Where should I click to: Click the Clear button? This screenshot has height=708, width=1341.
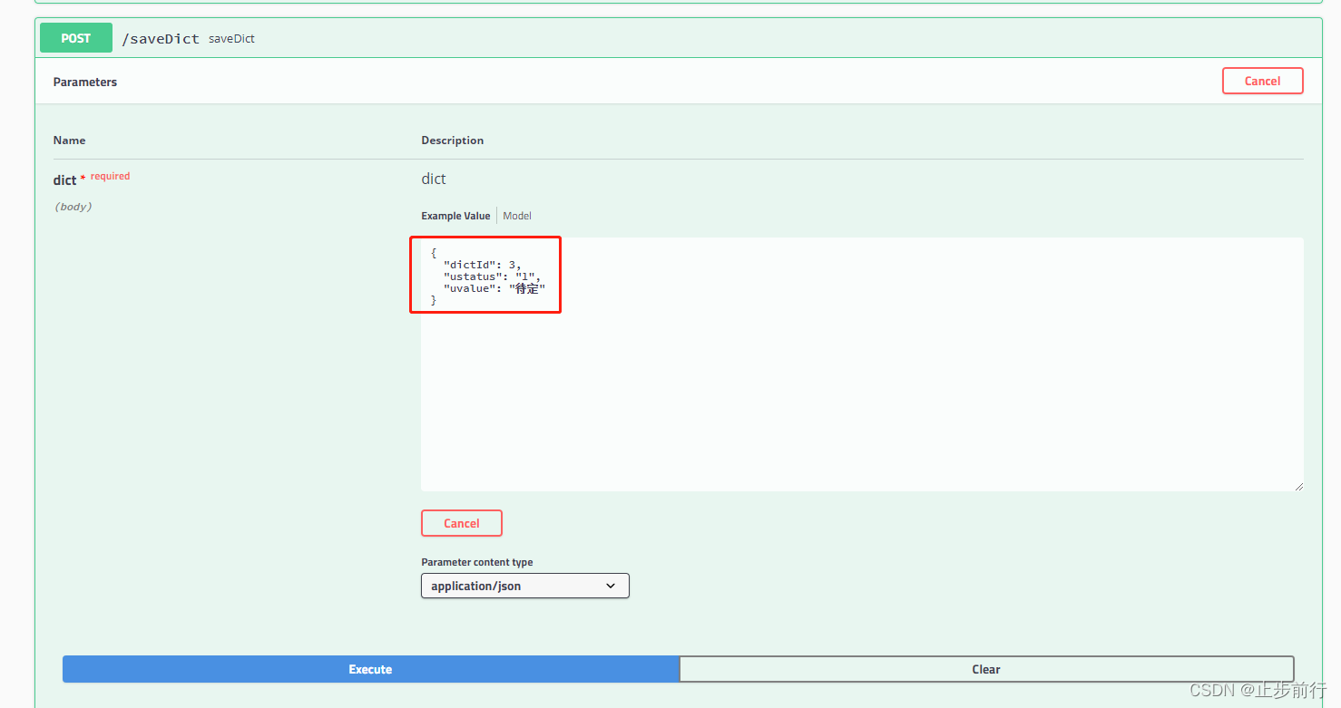[x=986, y=669]
